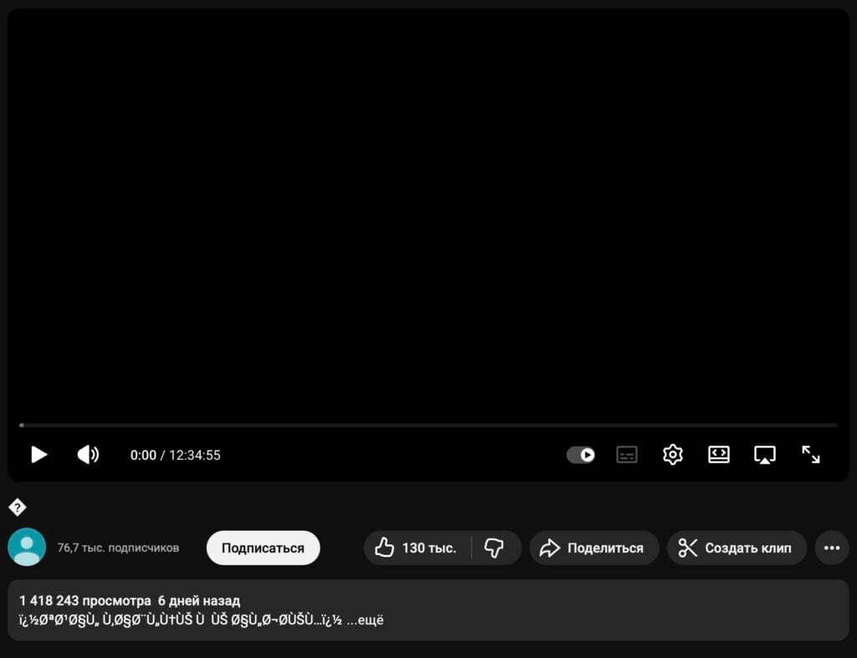Toggle the autoplay switch
The image size is (857, 658).
click(x=581, y=455)
